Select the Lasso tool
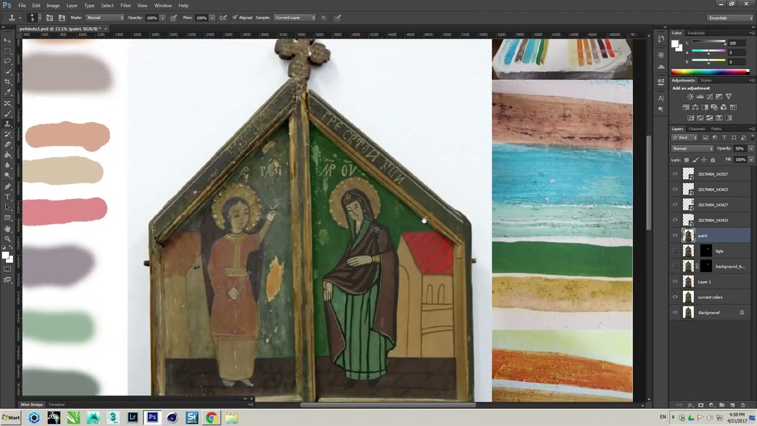The height and width of the screenshot is (426, 757). (8, 61)
